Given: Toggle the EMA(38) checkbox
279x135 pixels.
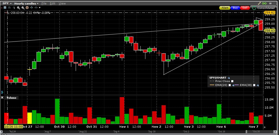Looking at the screenshot, I should (x=254, y=85).
